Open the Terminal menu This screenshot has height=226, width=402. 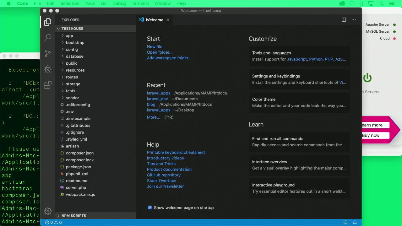140,3
